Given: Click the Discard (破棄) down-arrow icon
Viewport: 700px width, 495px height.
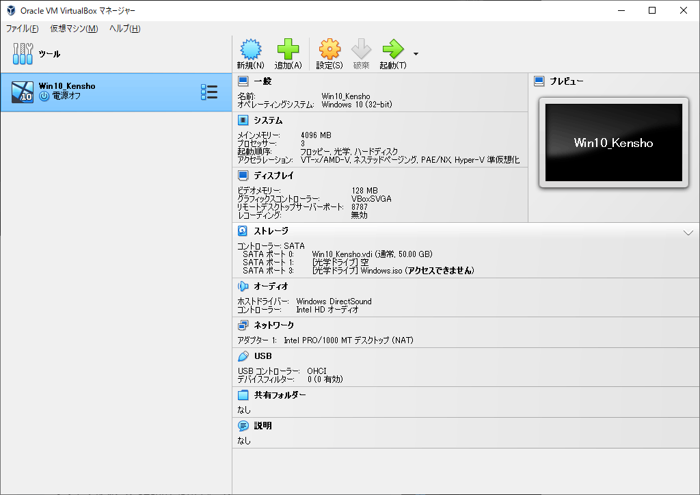Looking at the screenshot, I should [x=361, y=49].
